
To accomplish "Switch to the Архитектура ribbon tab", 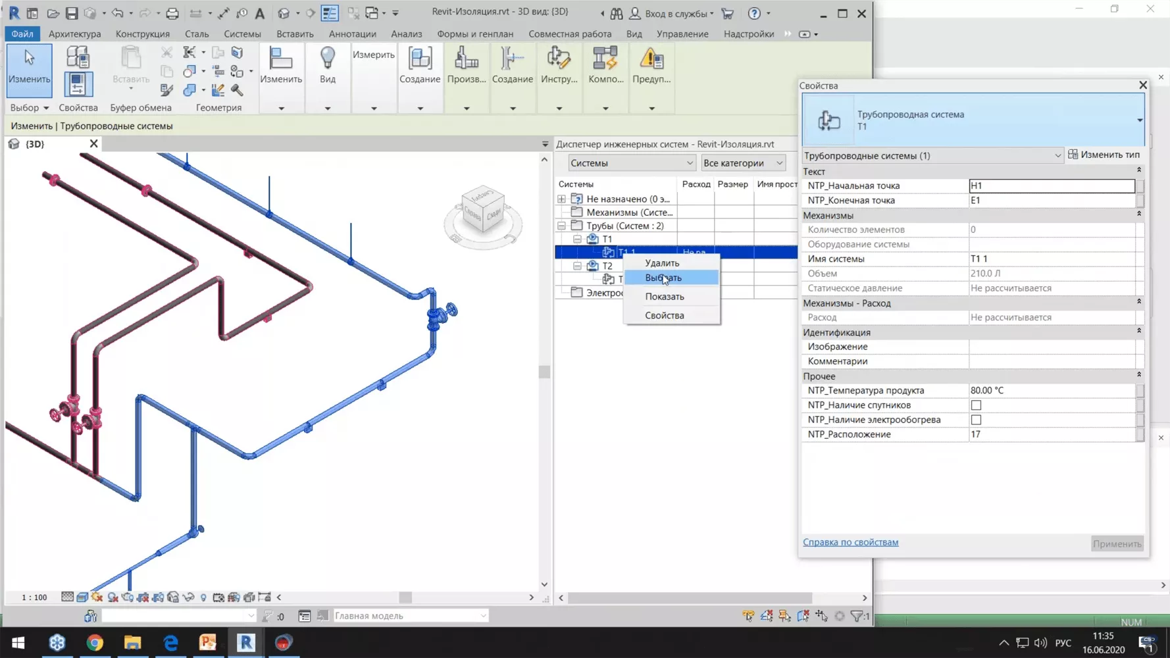I will [74, 34].
